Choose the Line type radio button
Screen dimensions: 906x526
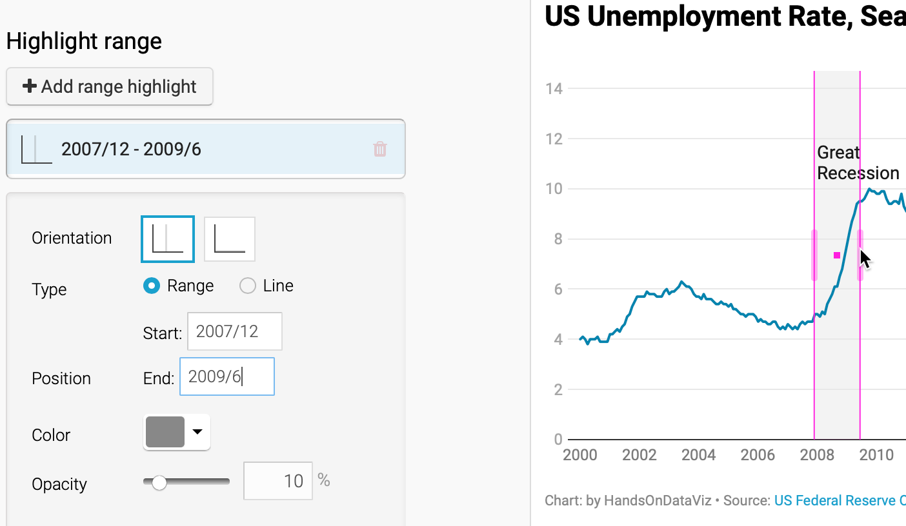coord(248,286)
